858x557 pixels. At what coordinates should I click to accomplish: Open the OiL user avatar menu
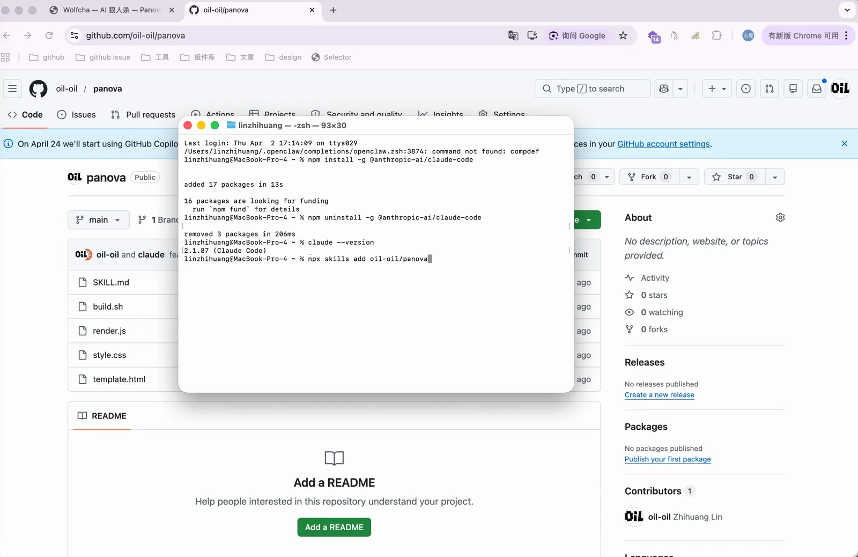pos(840,89)
